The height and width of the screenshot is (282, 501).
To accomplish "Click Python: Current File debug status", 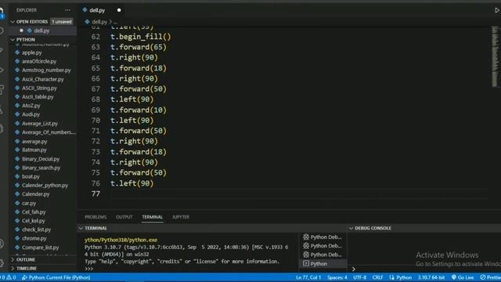I will tap(56, 277).
